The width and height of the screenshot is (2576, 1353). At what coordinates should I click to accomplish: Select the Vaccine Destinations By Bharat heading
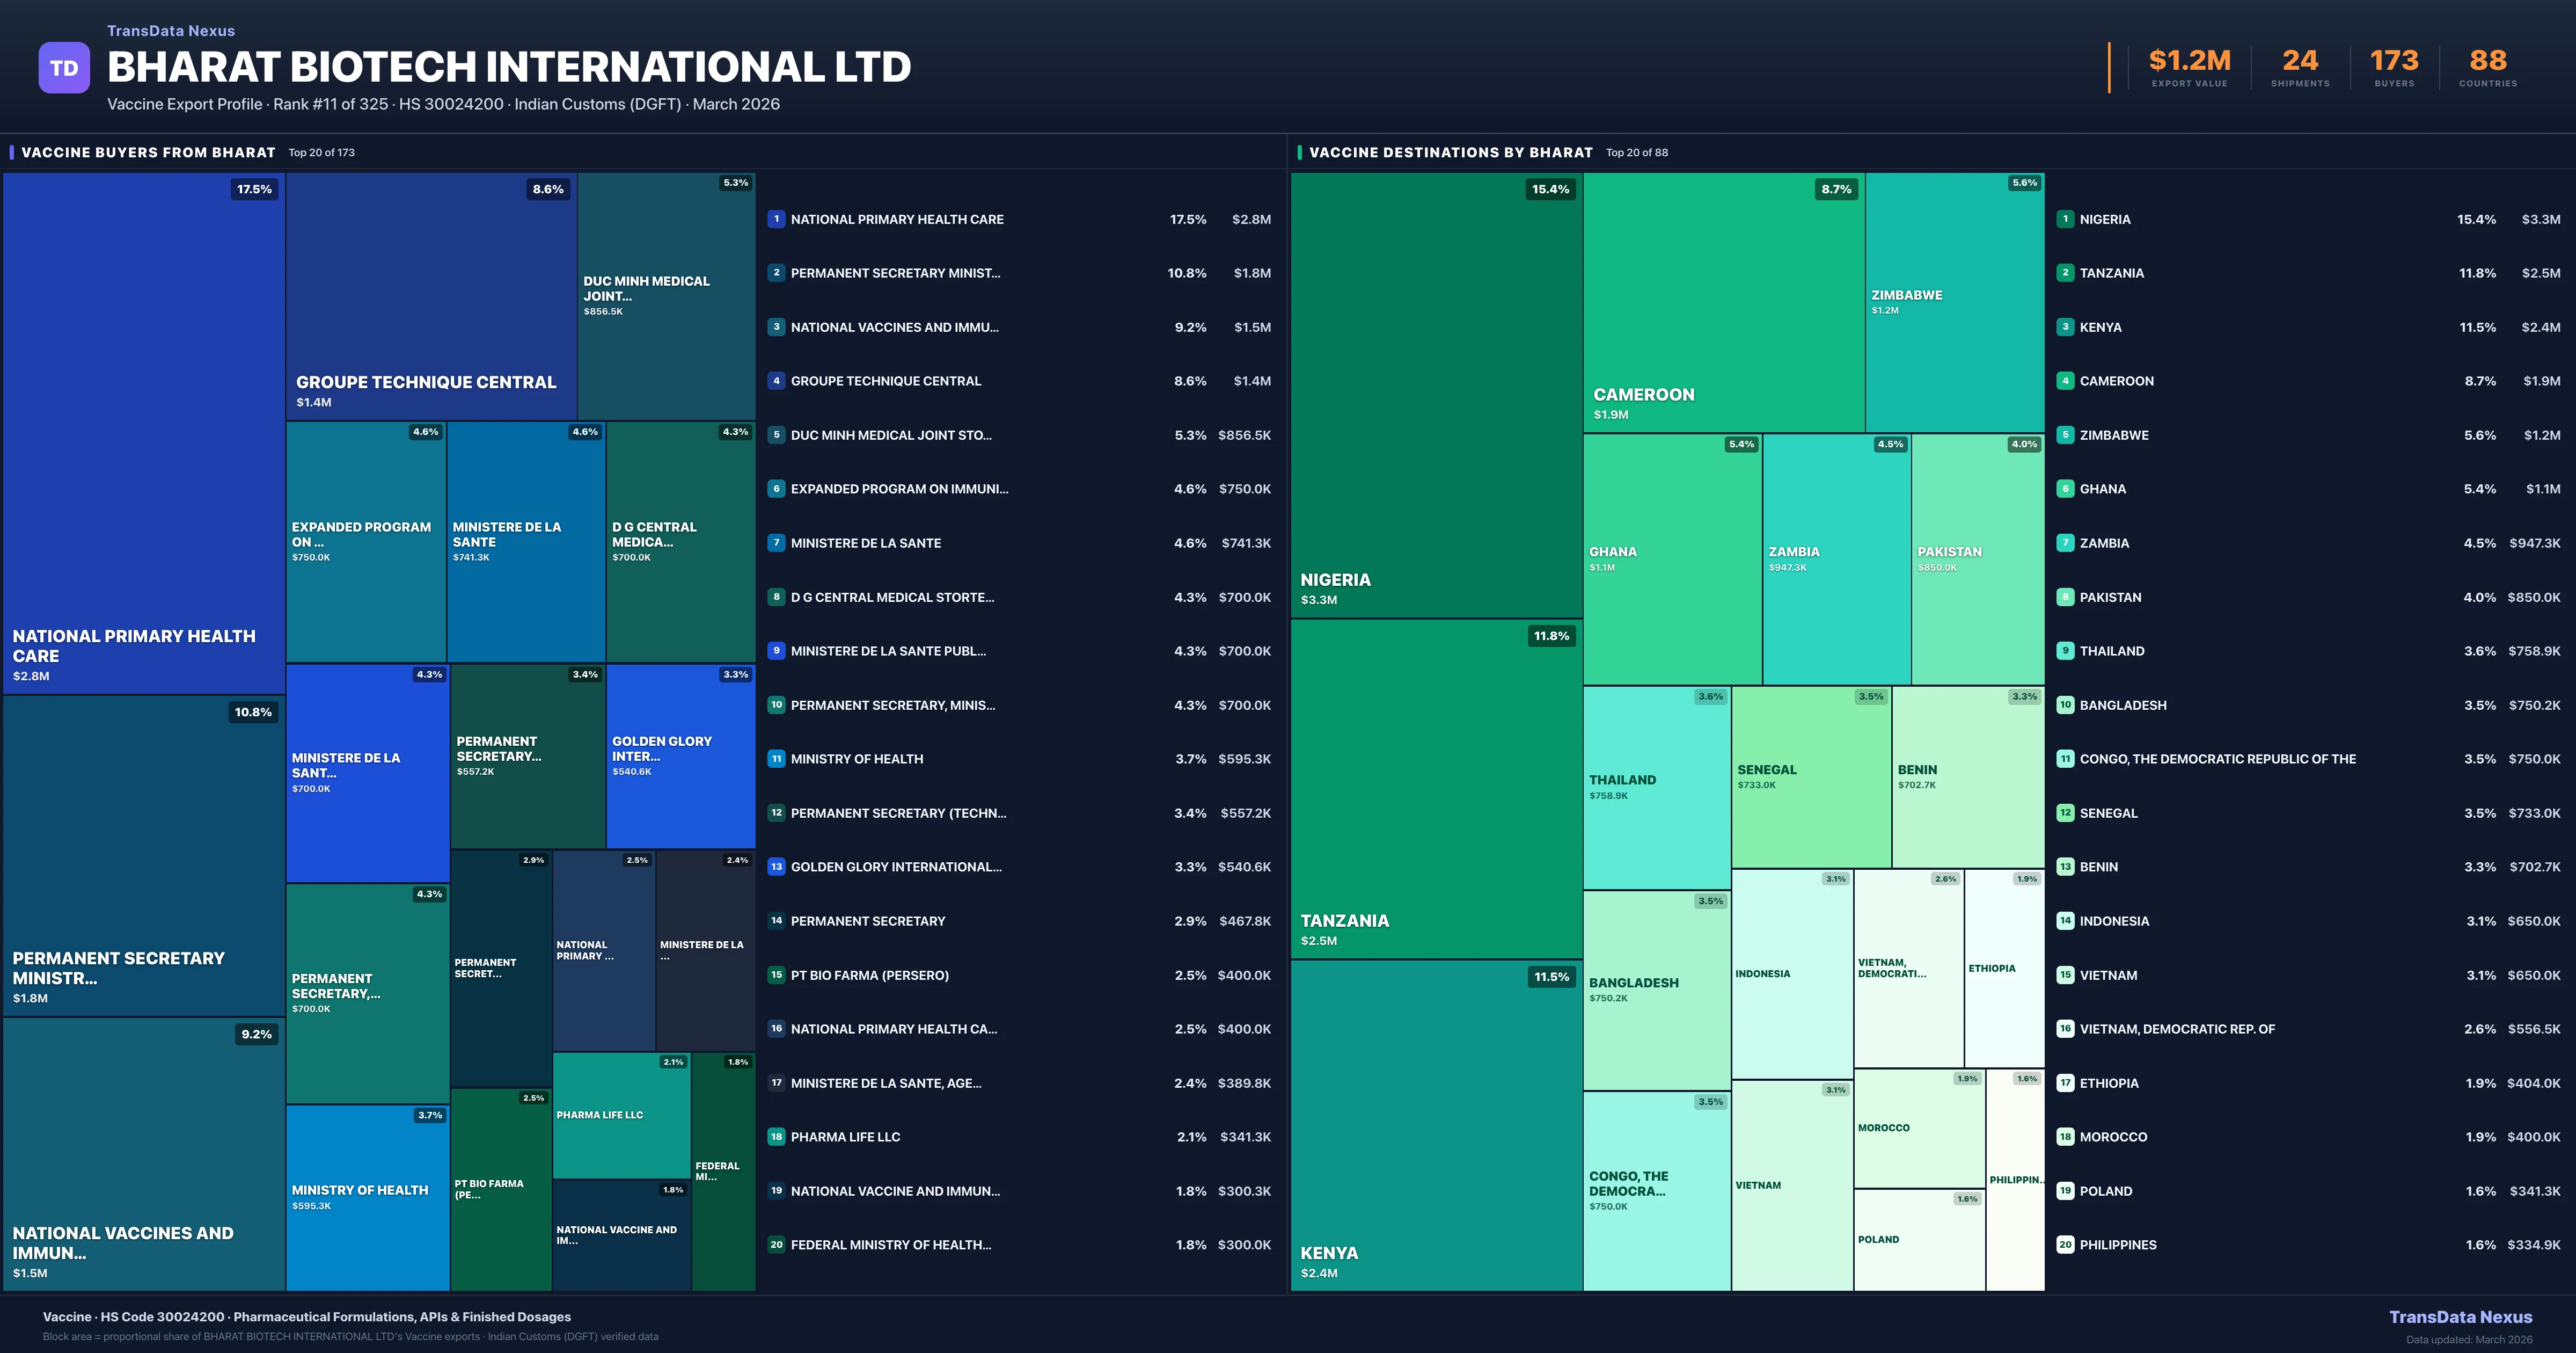(1450, 152)
